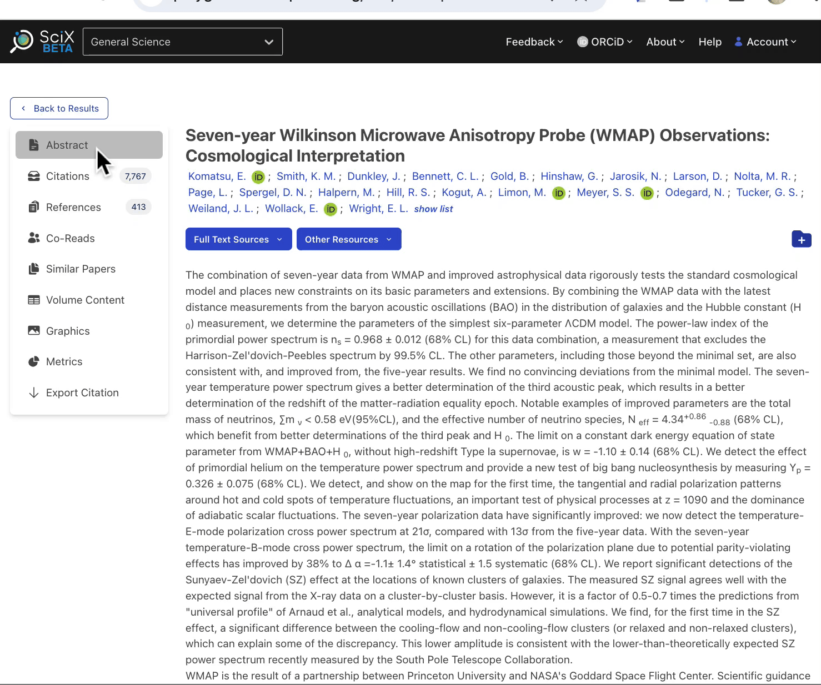Add the paper to a library with the plus button
821x685 pixels.
tap(802, 239)
